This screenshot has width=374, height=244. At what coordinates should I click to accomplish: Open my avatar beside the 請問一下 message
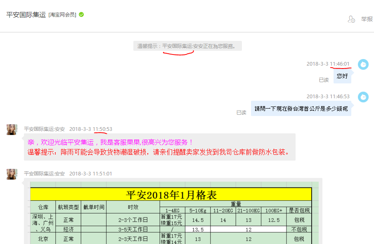pyautogui.click(x=363, y=97)
